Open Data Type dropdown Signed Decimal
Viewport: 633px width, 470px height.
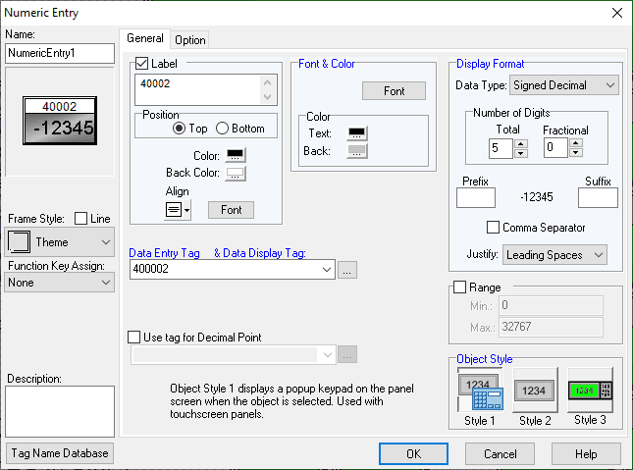tap(564, 85)
